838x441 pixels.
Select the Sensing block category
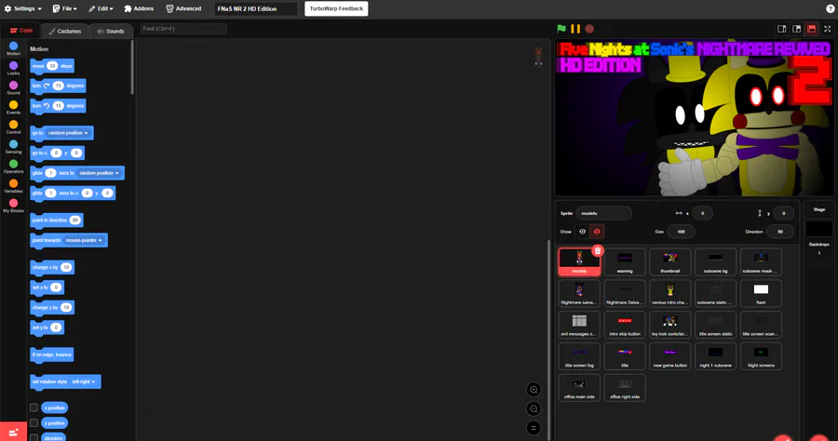click(x=13, y=147)
